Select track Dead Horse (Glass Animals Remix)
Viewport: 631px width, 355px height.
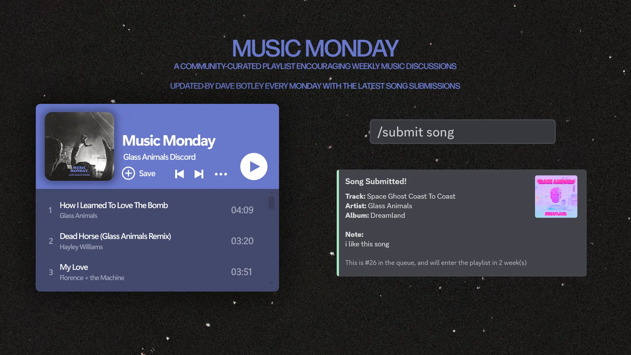point(115,236)
